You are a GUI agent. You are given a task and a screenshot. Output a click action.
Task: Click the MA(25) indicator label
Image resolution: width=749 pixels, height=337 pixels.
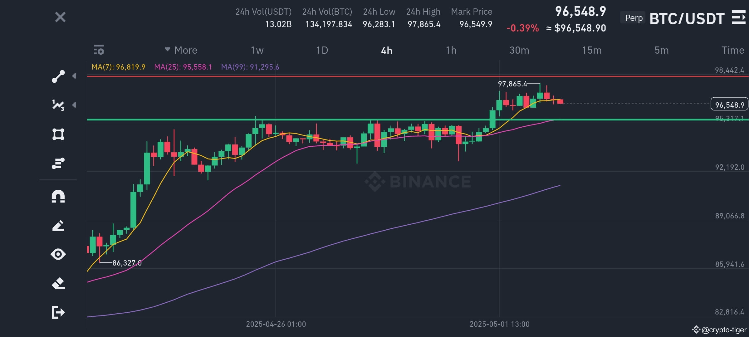pyautogui.click(x=183, y=67)
